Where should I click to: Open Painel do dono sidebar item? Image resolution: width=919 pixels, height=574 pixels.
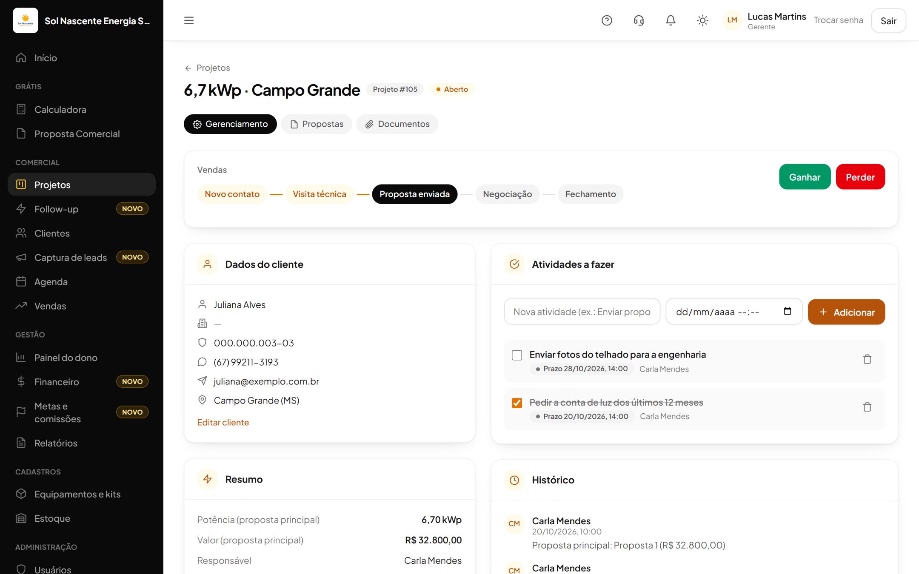[82, 358]
